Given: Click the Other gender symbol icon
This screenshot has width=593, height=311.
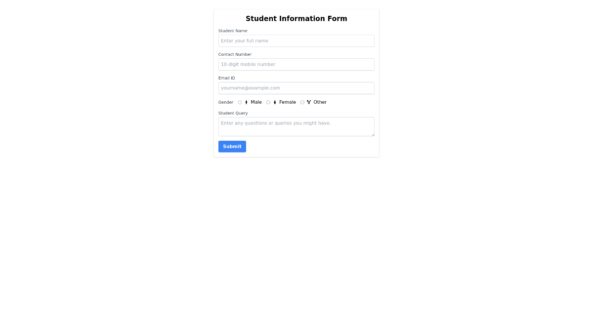Looking at the screenshot, I should tap(309, 102).
